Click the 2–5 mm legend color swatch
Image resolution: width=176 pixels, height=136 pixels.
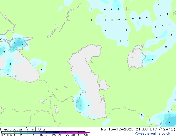pos(24,132)
